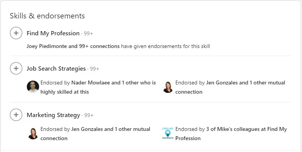The image size is (302, 152).
Task: Open the Marketing Strategy skill title
Action: pos(53,115)
